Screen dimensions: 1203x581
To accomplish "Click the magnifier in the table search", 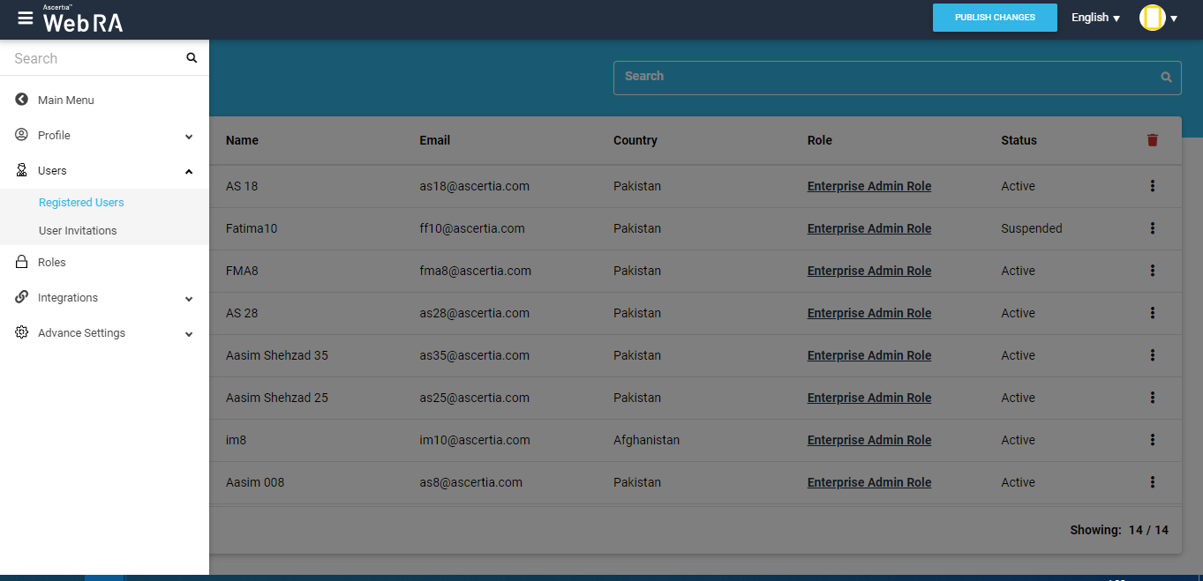I will [x=1166, y=78].
